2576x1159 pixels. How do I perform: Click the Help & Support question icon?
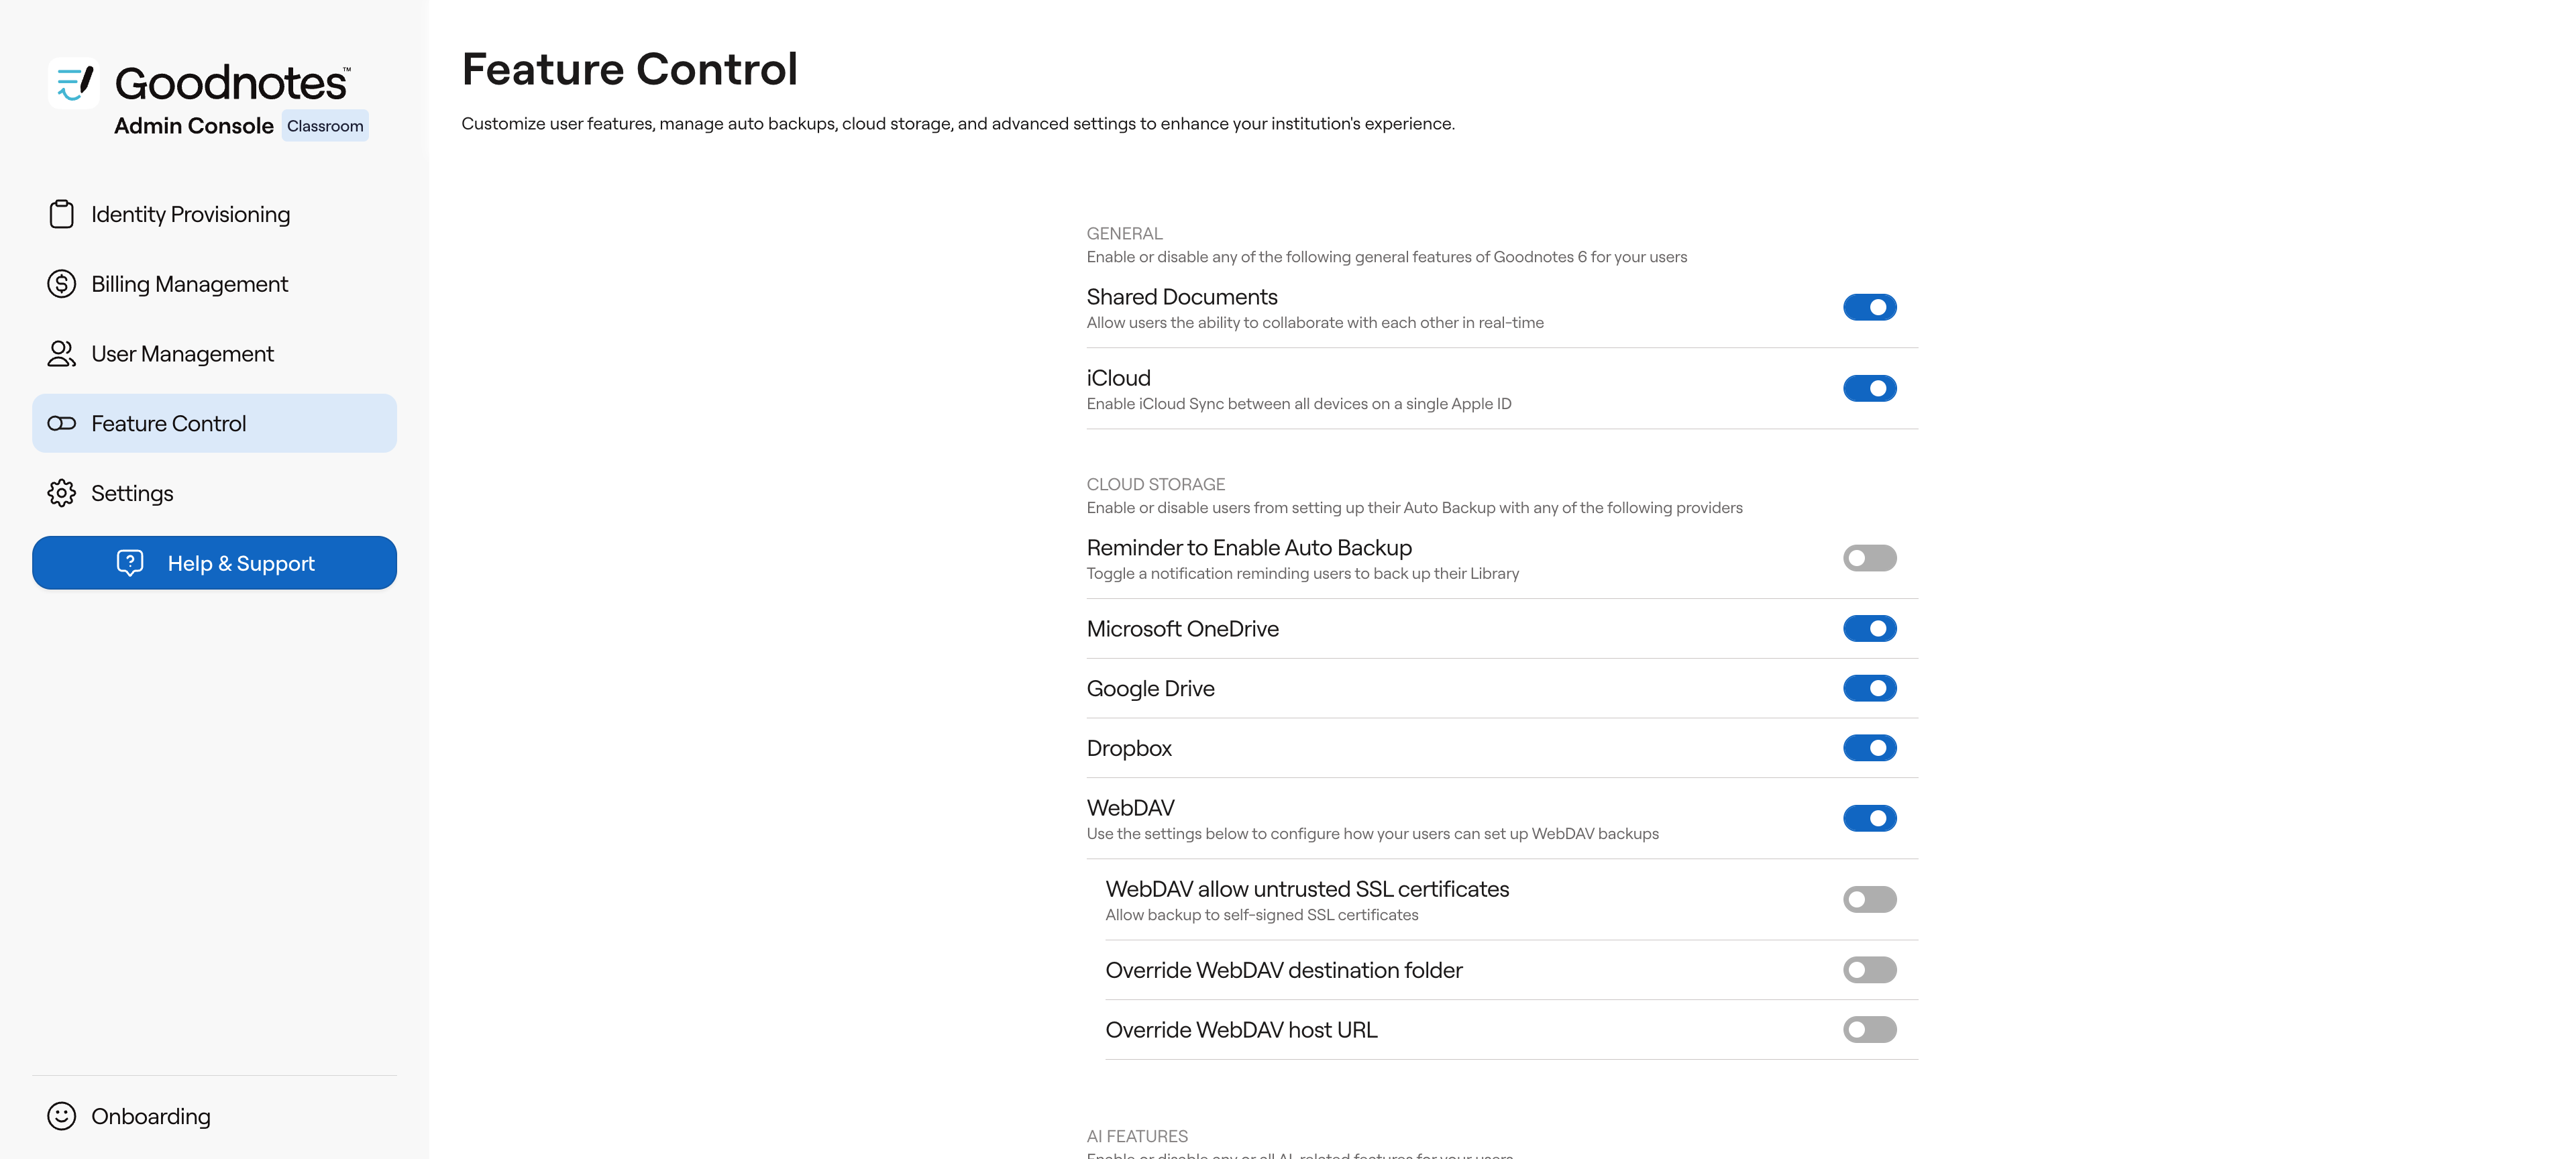click(x=130, y=563)
